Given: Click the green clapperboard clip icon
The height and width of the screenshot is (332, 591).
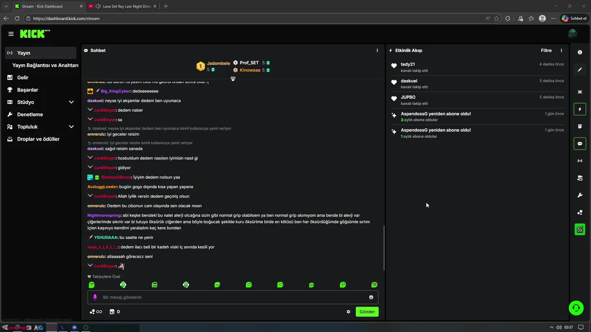Looking at the screenshot, I should pyautogui.click(x=580, y=229).
